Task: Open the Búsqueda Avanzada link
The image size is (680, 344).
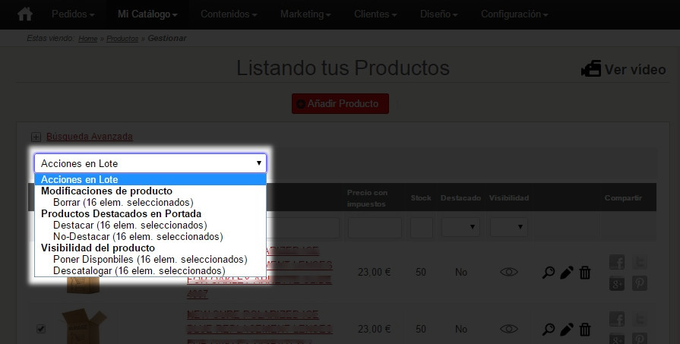Action: coord(90,137)
